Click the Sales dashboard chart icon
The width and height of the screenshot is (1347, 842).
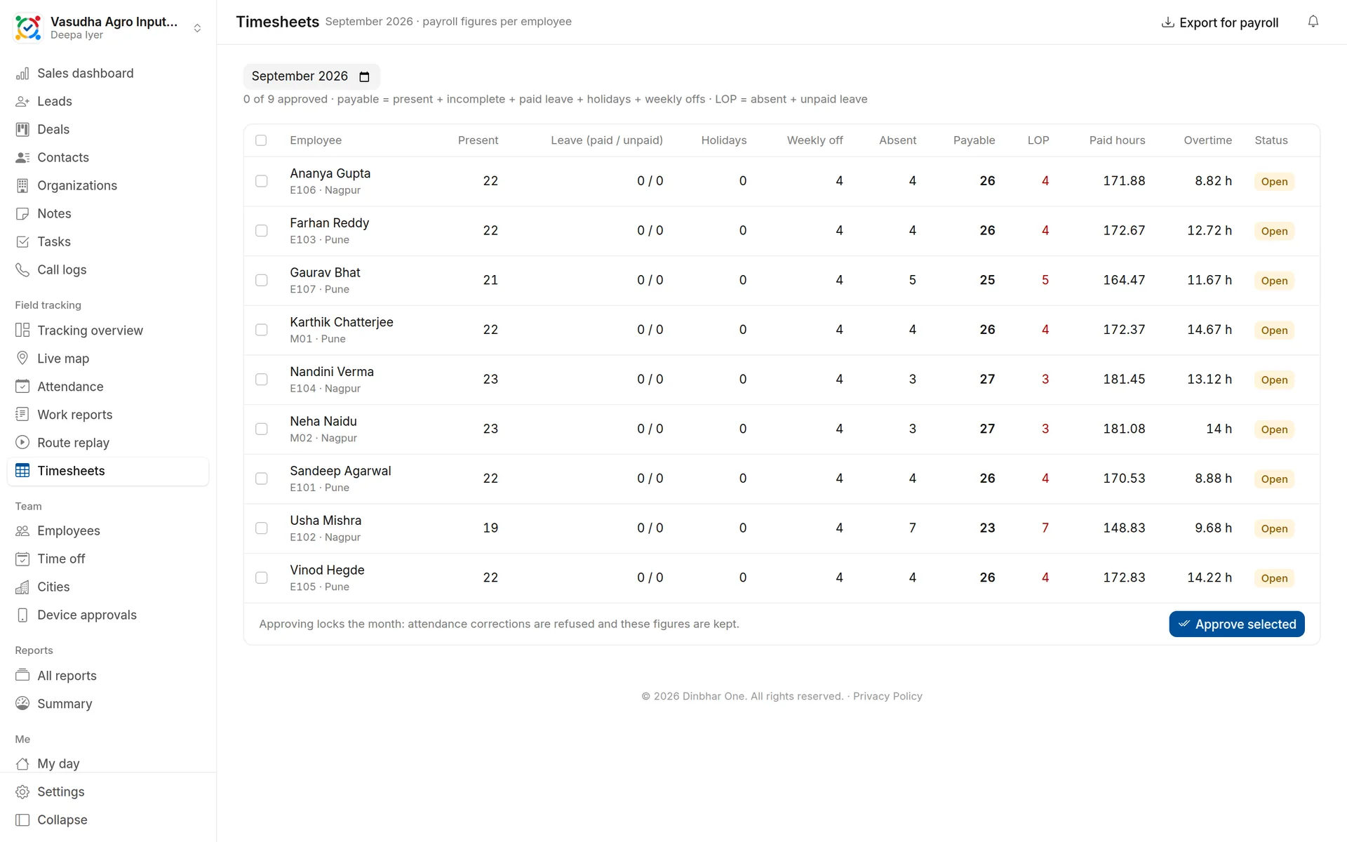point(22,73)
